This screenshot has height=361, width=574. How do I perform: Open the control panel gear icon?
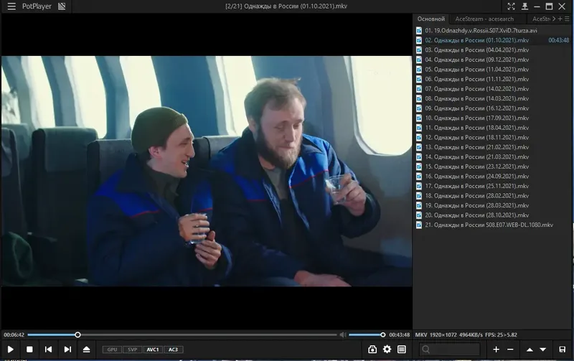(387, 350)
